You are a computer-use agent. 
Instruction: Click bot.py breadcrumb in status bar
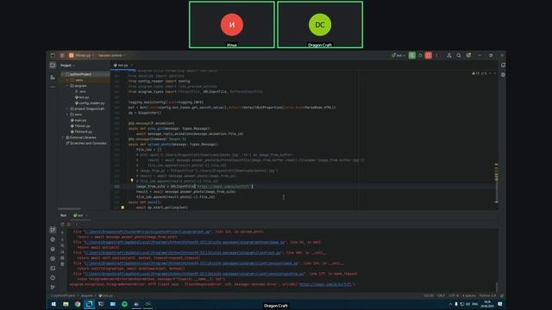[106, 295]
